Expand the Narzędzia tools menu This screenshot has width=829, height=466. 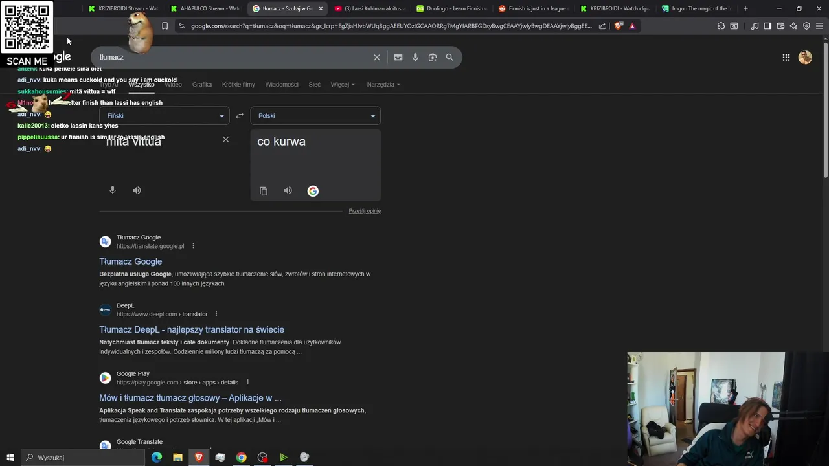click(x=383, y=84)
